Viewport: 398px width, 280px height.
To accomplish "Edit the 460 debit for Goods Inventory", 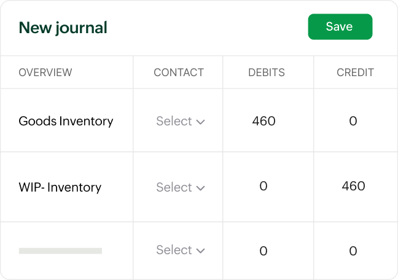I will point(263,121).
